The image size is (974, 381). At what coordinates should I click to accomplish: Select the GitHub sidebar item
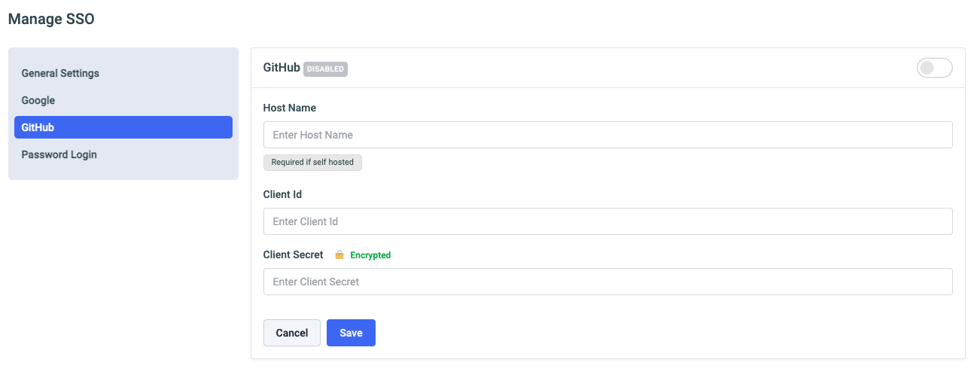123,127
